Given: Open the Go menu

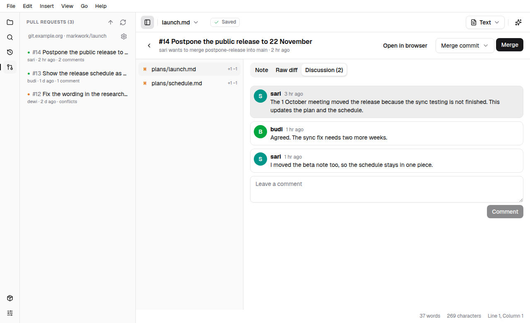Looking at the screenshot, I should coord(84,6).
